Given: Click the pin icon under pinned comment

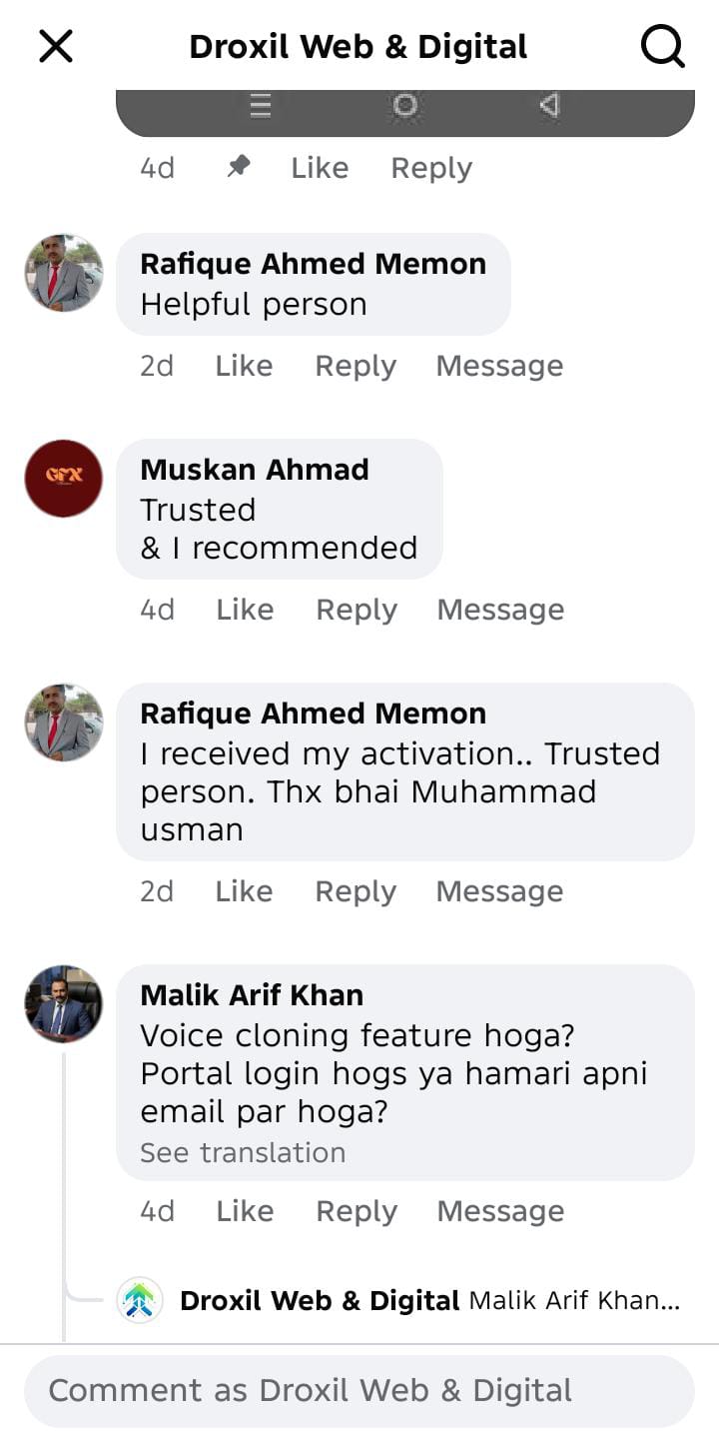Looking at the screenshot, I should coord(238,167).
